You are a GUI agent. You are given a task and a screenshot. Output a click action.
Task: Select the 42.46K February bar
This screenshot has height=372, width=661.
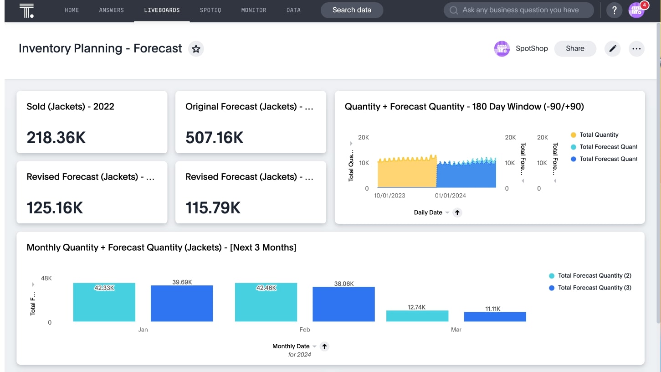(x=266, y=302)
